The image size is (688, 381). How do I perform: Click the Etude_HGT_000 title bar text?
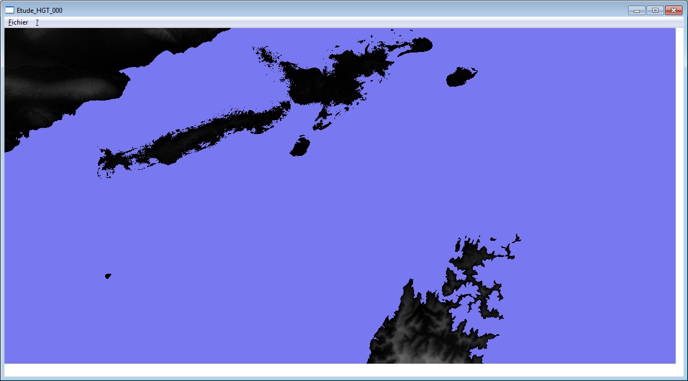(40, 10)
